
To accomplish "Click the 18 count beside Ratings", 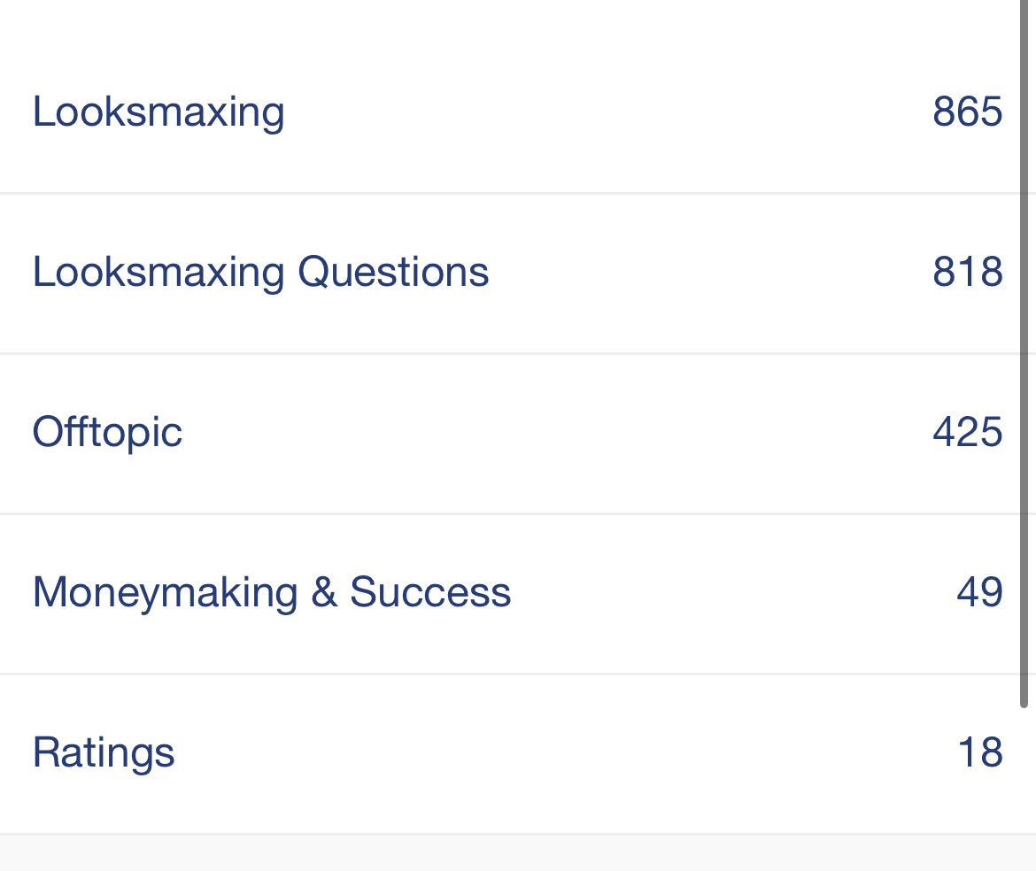I will pyautogui.click(x=979, y=753).
